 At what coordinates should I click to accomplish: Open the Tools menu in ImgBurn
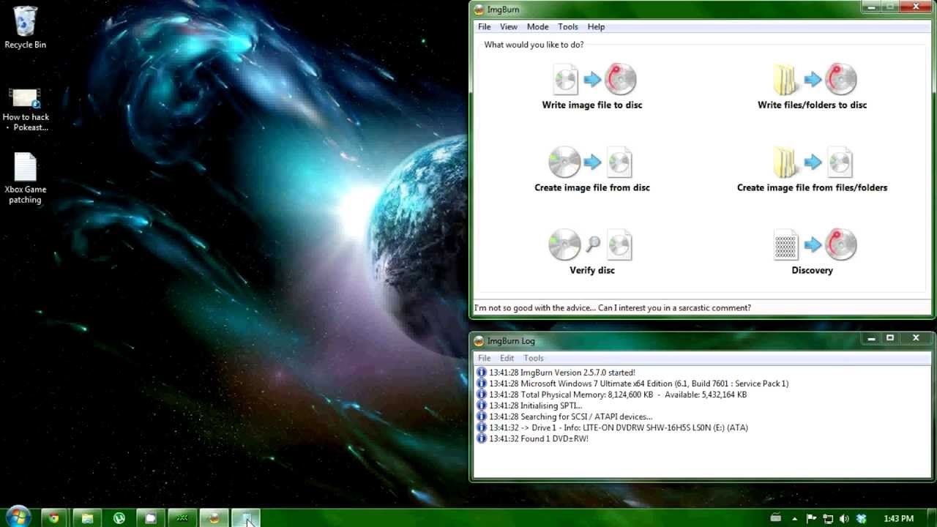(567, 26)
